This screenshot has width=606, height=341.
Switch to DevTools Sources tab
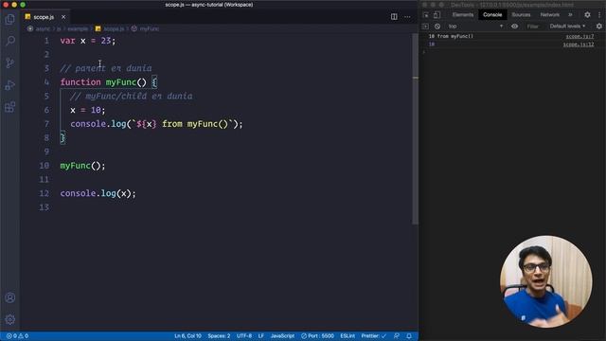click(521, 15)
